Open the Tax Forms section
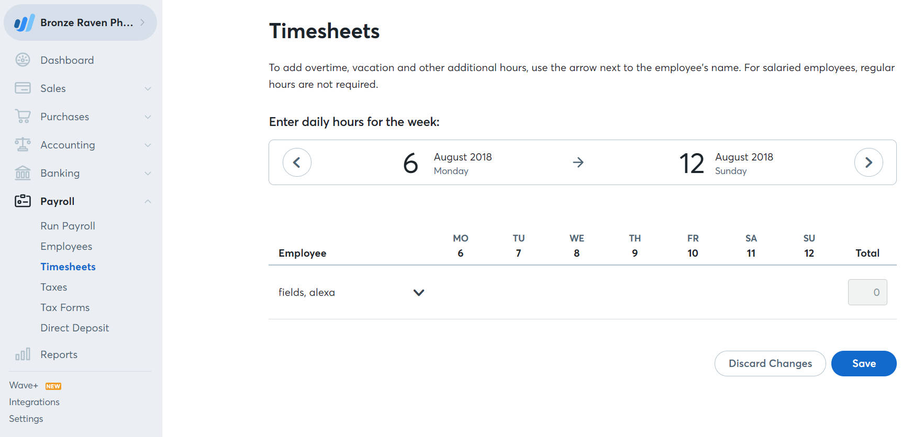 [65, 307]
